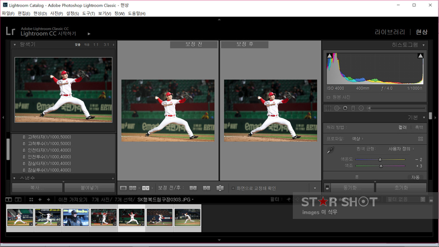Select the red eye correction tool icon
Viewport: 439px width, 247px height.
345,108
